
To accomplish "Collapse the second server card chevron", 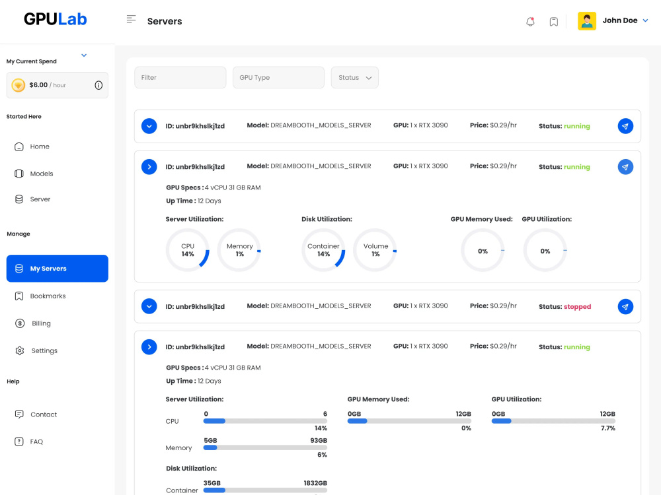I will tap(149, 167).
